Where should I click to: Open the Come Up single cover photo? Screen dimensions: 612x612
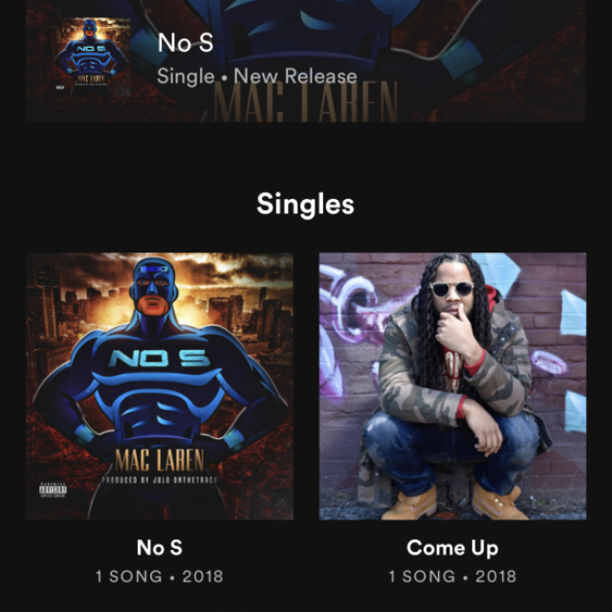pos(452,386)
